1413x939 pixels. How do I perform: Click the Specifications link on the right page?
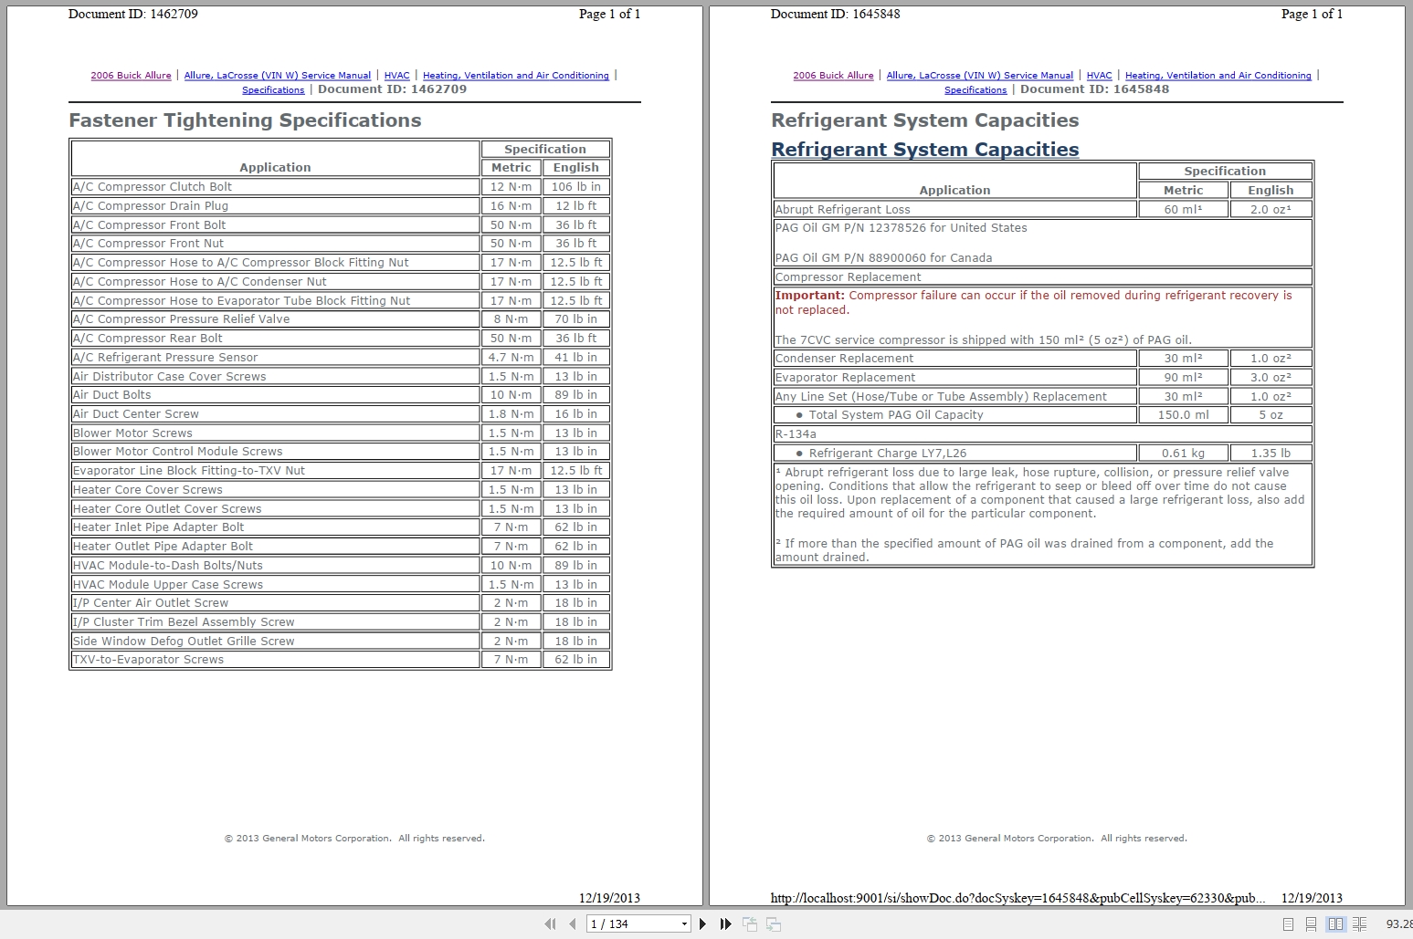975,90
